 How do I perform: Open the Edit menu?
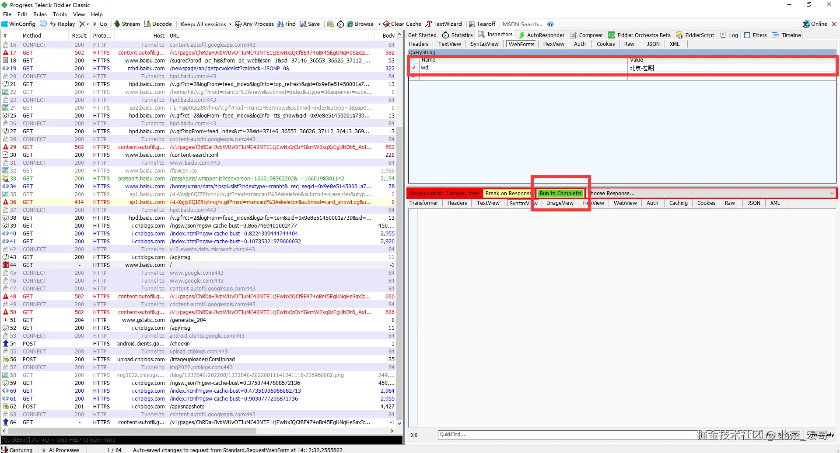pyautogui.click(x=22, y=14)
